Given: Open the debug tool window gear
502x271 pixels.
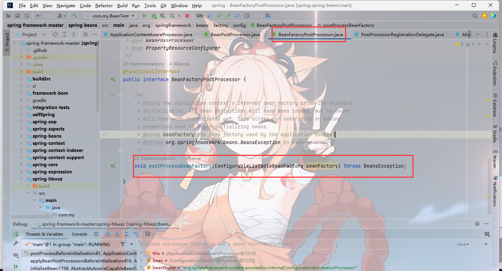Looking at the screenshot, I should [x=477, y=224].
